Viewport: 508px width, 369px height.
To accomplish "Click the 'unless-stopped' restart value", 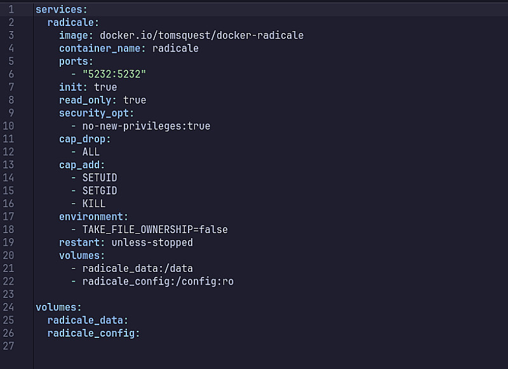I will (152, 243).
